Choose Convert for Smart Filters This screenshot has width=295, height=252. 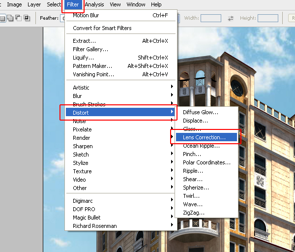pos(120,28)
